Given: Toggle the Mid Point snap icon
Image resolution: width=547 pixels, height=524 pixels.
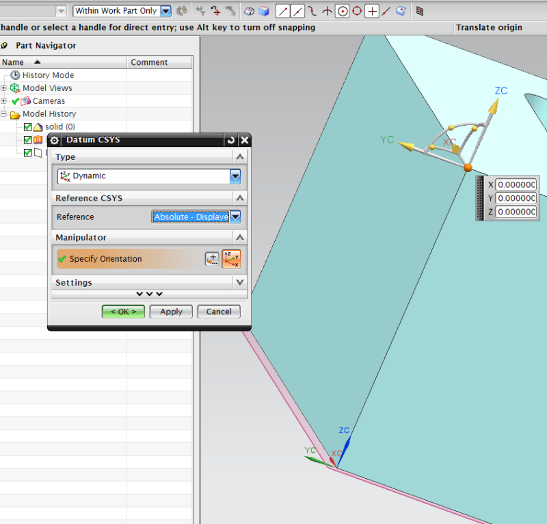Looking at the screenshot, I should (297, 11).
